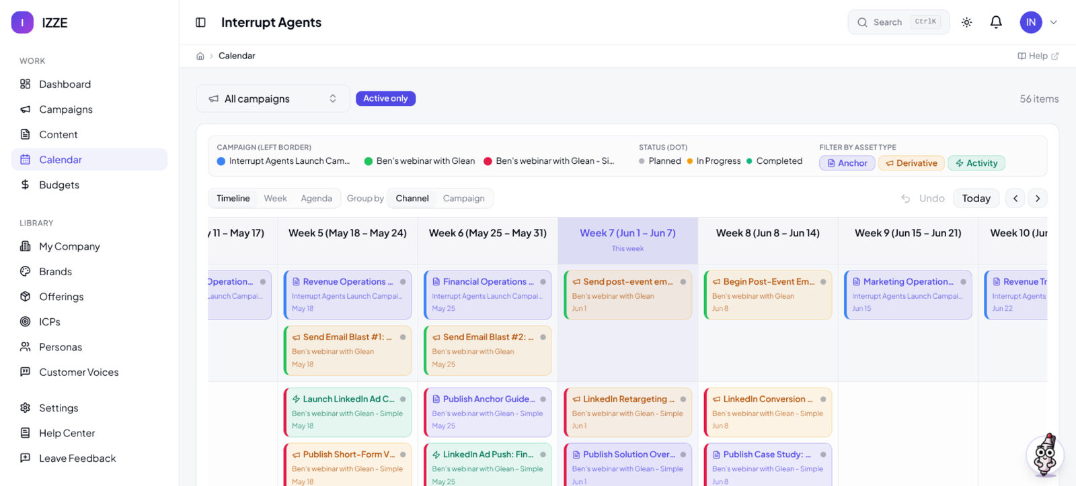
Task: Click Interrupt Agents Launch campaign blue swatch
Action: (221, 161)
